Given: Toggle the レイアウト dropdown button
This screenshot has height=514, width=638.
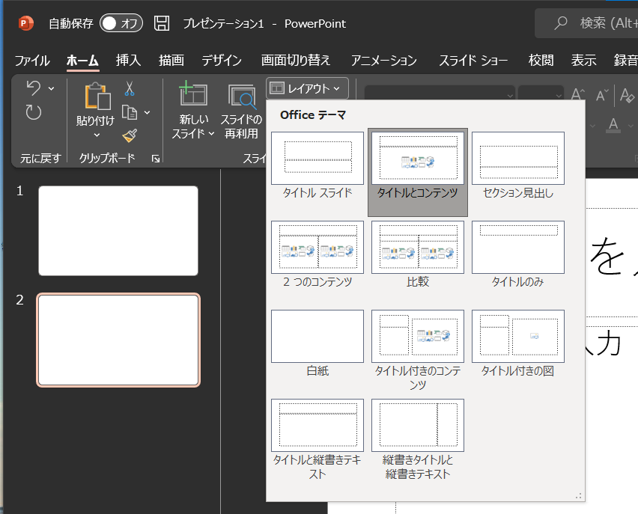Looking at the screenshot, I should pos(307,88).
